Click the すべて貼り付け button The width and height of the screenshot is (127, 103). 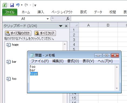18,33
